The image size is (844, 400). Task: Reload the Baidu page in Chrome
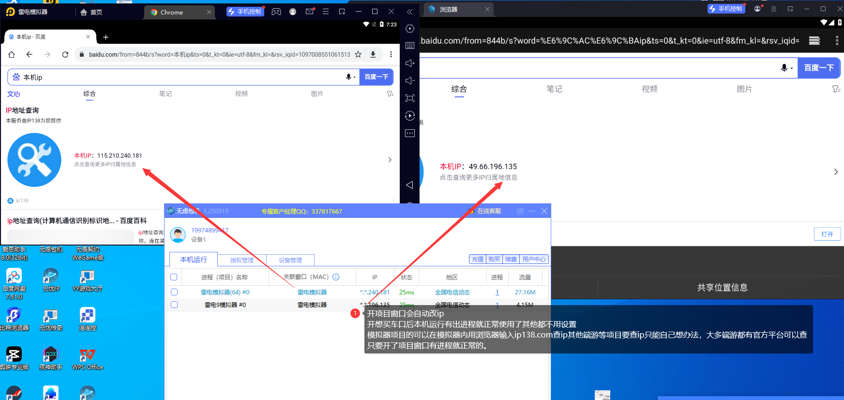point(65,54)
